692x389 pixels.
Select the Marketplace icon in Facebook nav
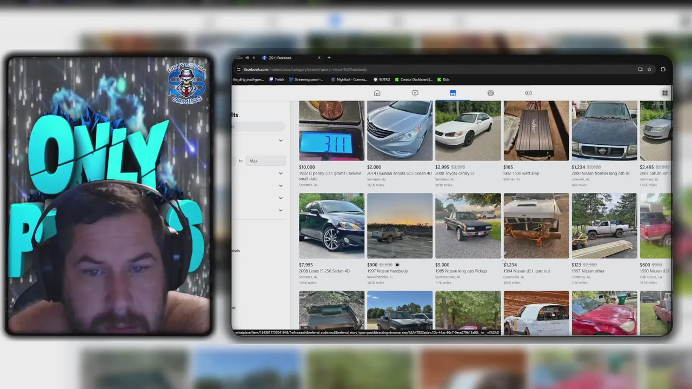pyautogui.click(x=453, y=93)
